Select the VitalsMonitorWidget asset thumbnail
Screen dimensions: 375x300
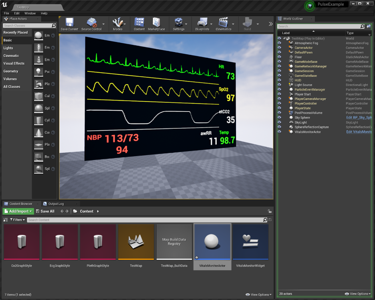250,242
